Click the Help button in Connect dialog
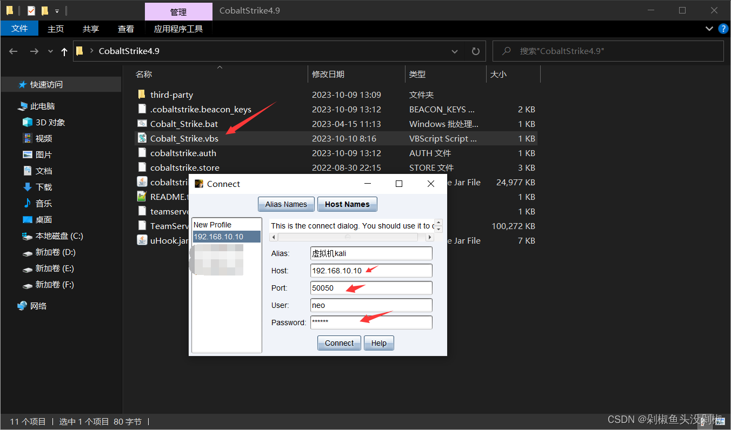This screenshot has width=731, height=430. pyautogui.click(x=379, y=343)
